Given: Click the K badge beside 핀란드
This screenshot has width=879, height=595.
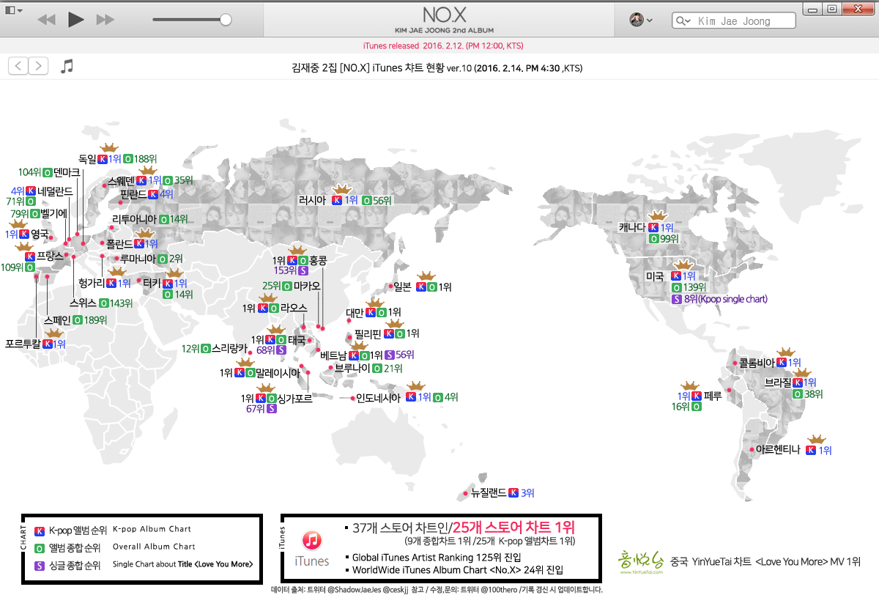Looking at the screenshot, I should [153, 194].
